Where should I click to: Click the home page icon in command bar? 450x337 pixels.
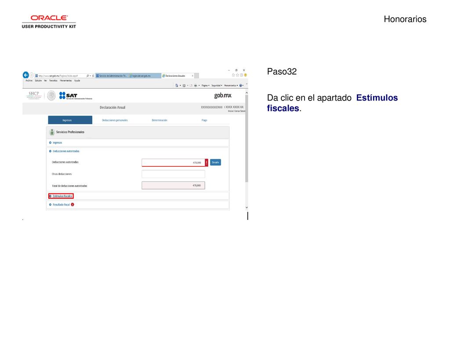pyautogui.click(x=177, y=86)
